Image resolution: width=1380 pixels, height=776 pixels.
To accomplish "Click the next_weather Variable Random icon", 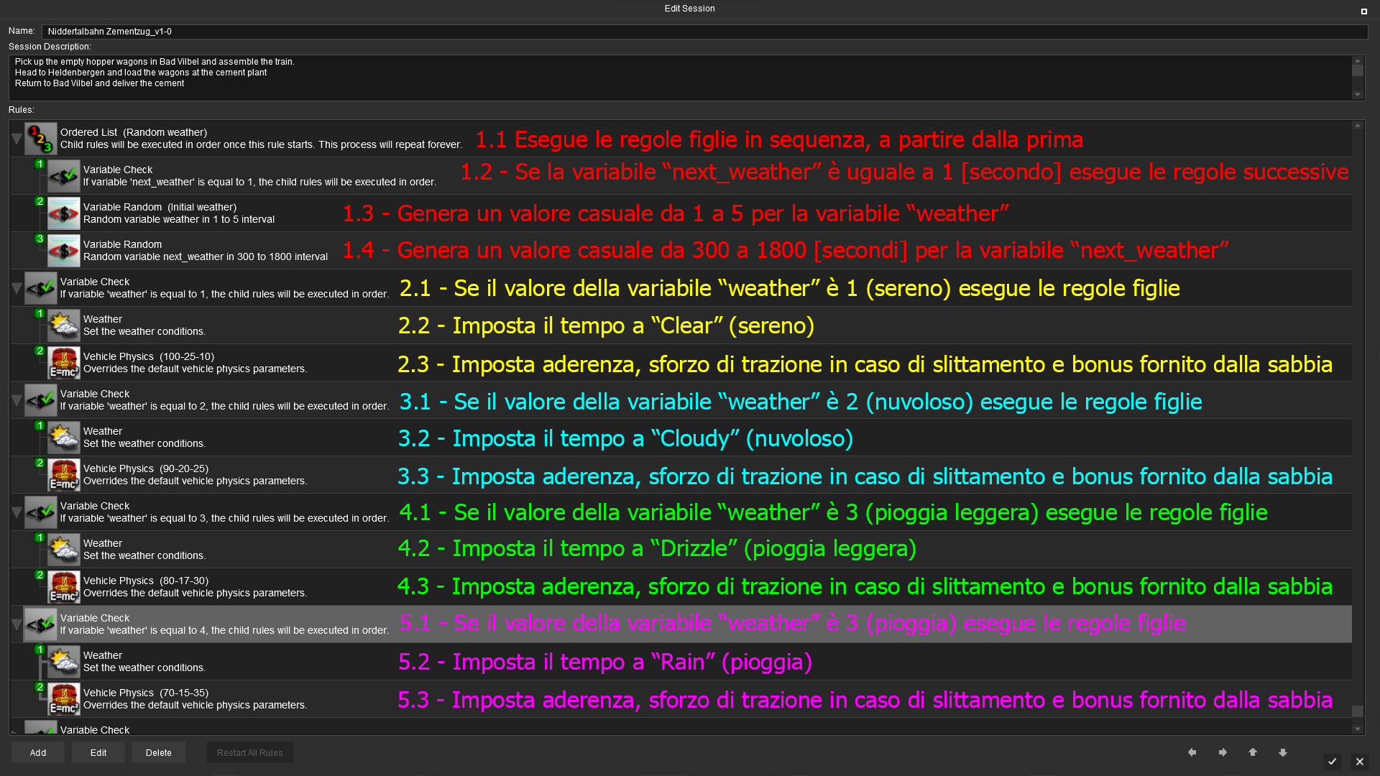I will coord(63,251).
